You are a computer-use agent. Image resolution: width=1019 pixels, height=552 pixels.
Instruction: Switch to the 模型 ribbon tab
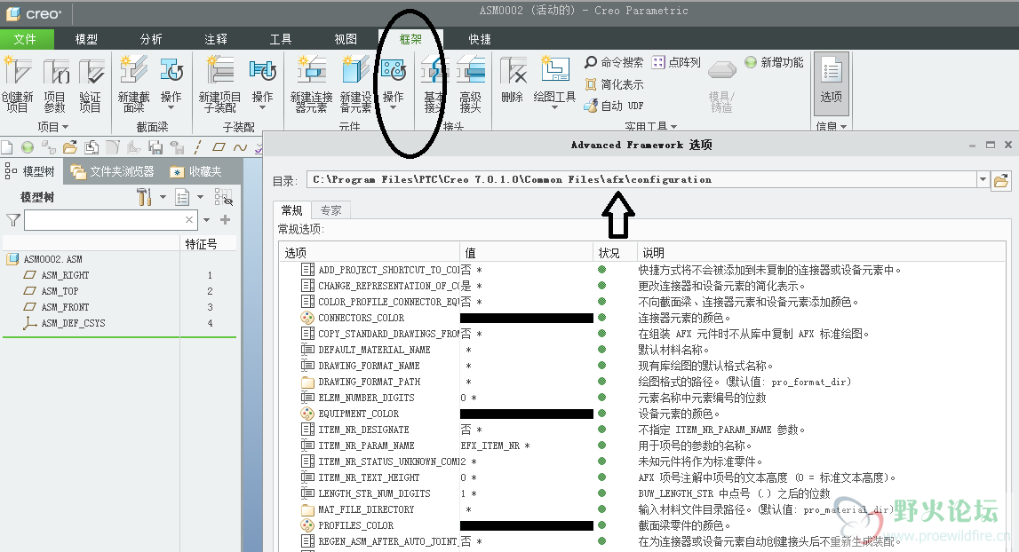(x=86, y=39)
